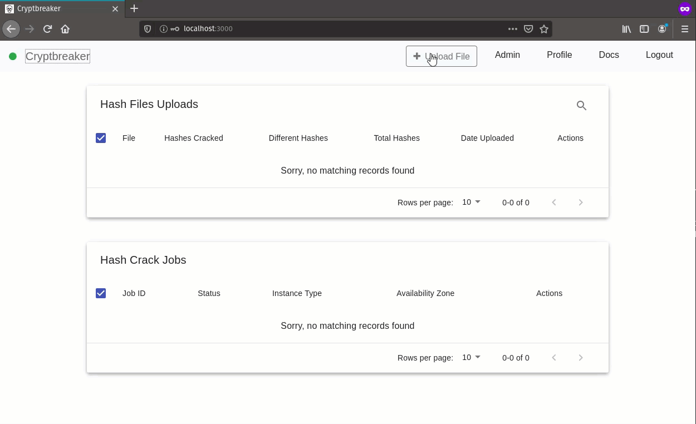Toggle the browser sidebar icon
696x424 pixels.
pos(644,29)
